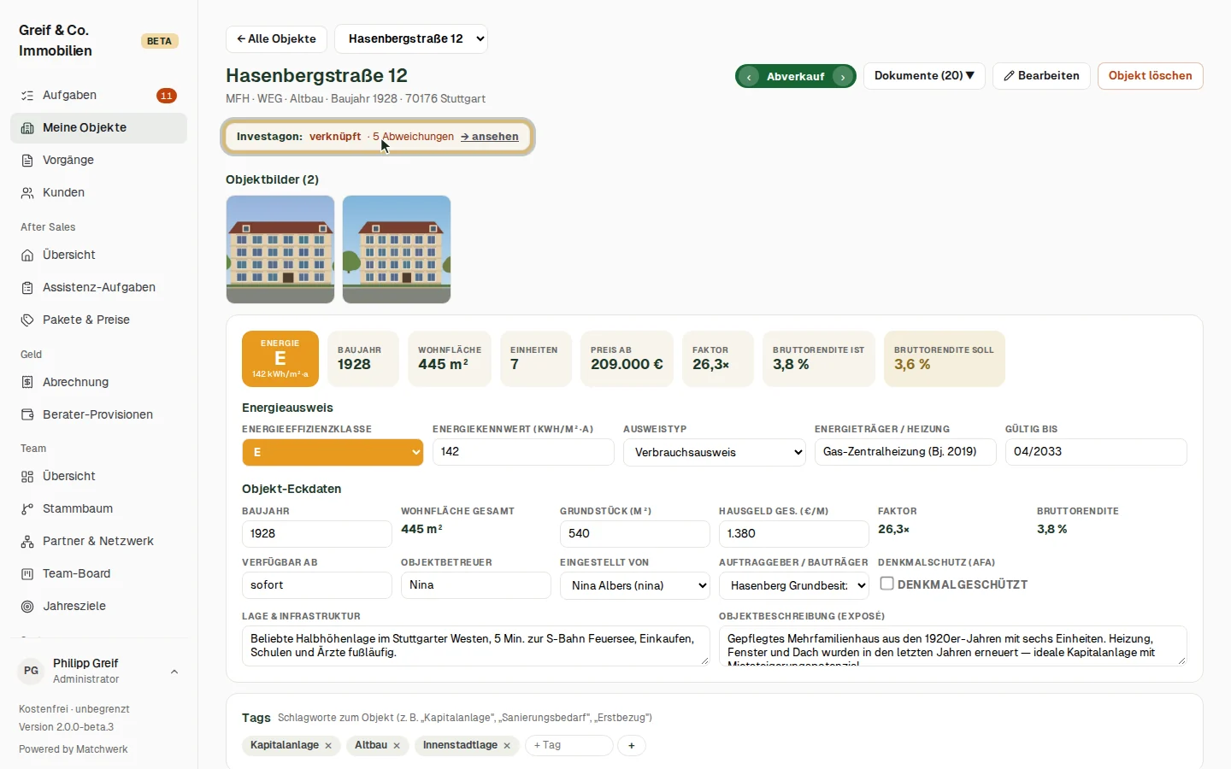
Task: Click the house icon next to After Sales Übersicht
Action: pos(27,255)
